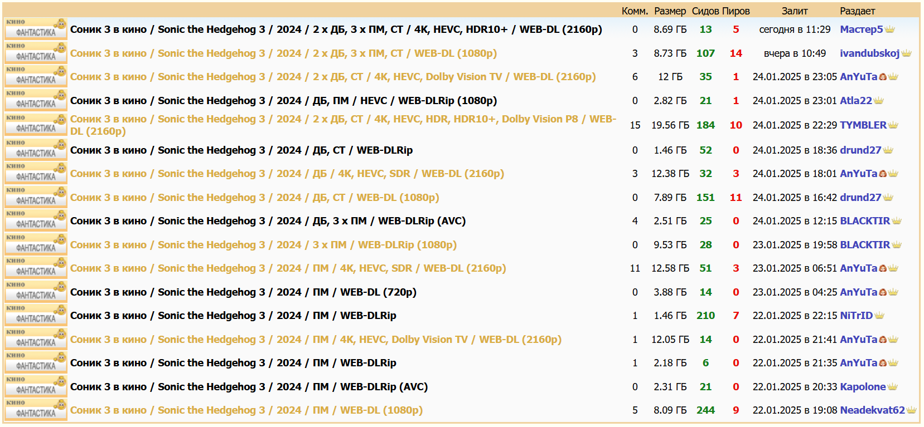
Task: Click the comment count 15
Action: point(635,125)
